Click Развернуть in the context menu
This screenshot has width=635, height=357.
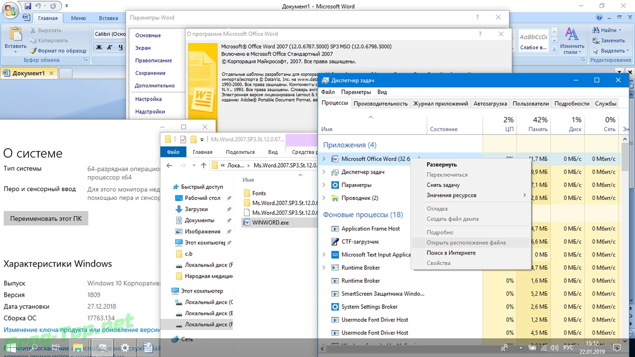[441, 164]
